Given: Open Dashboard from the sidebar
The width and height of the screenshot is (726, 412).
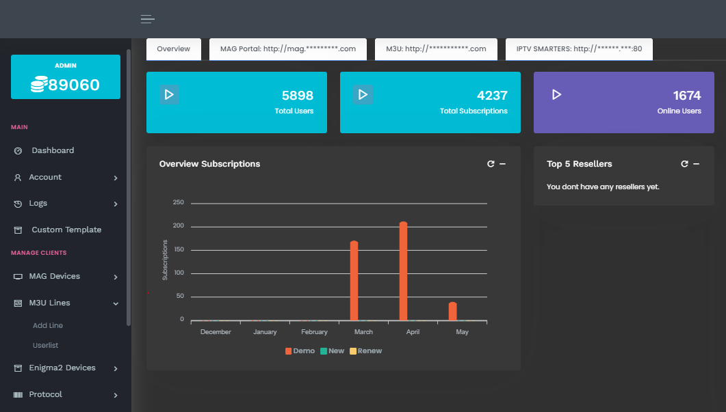Looking at the screenshot, I should 53,150.
